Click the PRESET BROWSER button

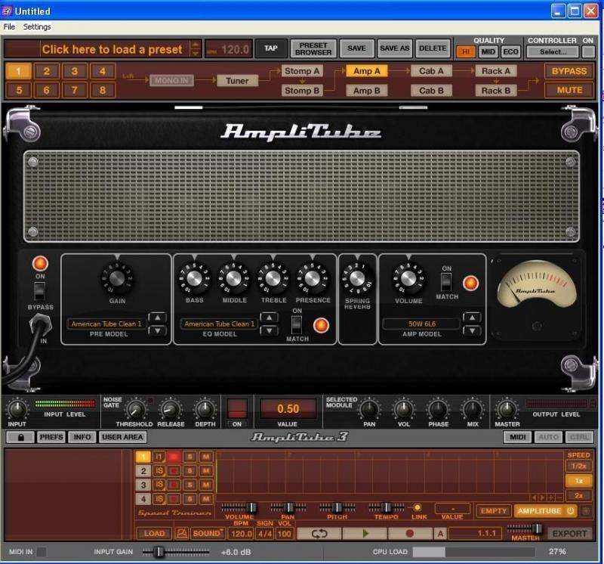click(x=313, y=48)
